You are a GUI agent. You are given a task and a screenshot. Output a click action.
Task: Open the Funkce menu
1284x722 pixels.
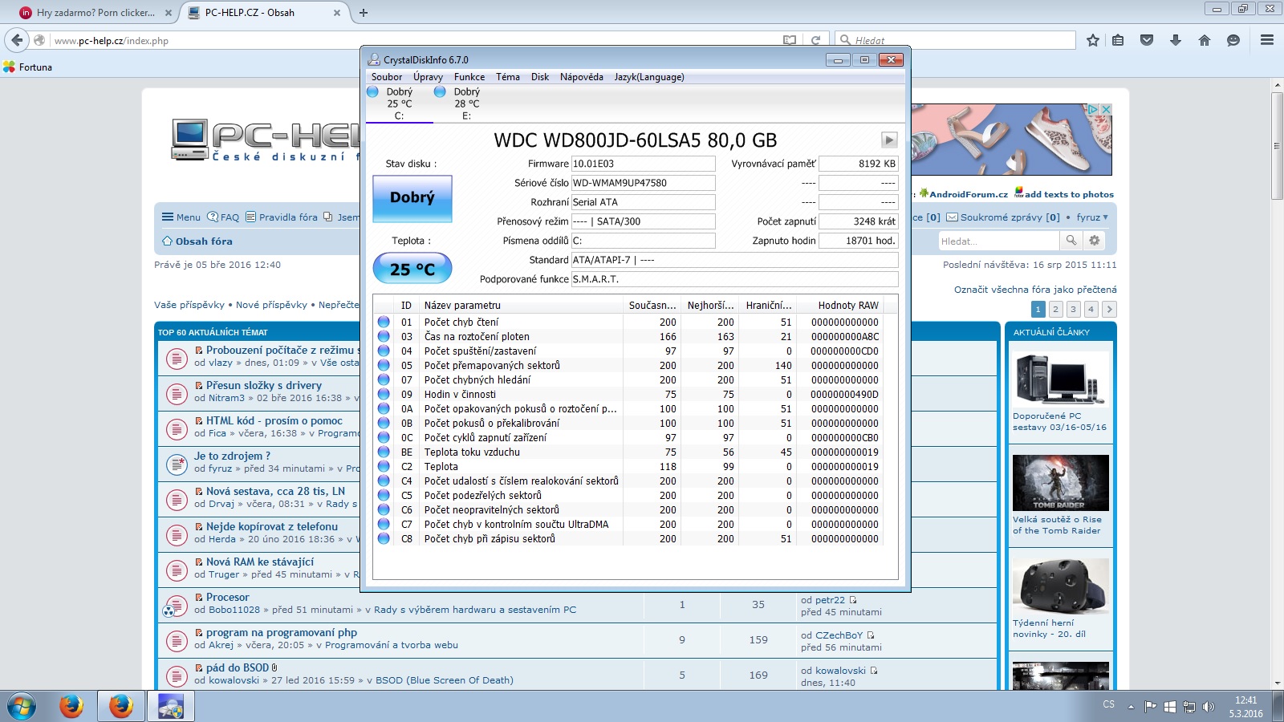coord(469,77)
